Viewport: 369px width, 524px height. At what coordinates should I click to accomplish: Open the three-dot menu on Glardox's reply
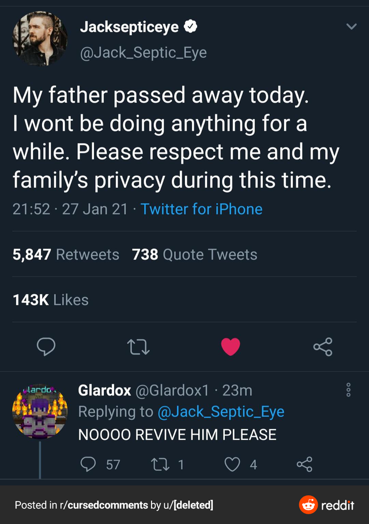pos(348,390)
